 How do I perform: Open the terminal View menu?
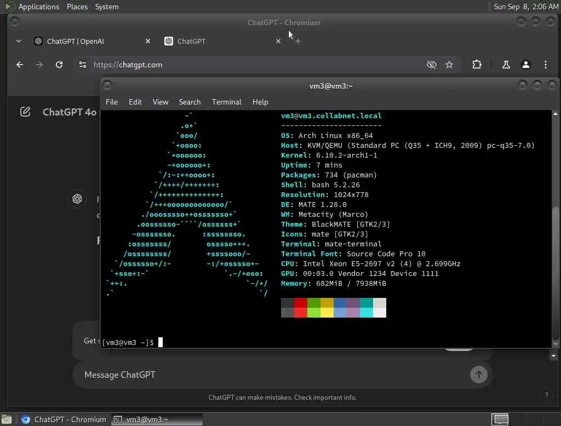161,102
